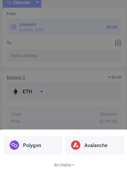This screenshot has height=172, width=127.
Task: Click the wallet icon beside zoomarz
Action: tap(14, 27)
